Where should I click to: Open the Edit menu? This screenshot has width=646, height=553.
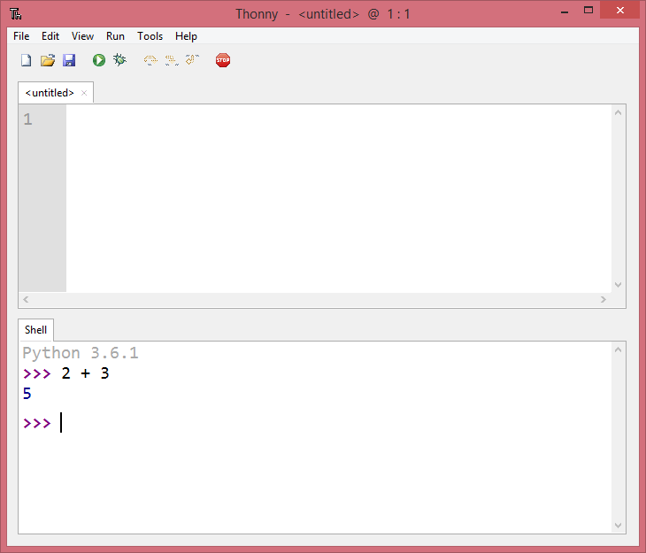pyautogui.click(x=50, y=36)
